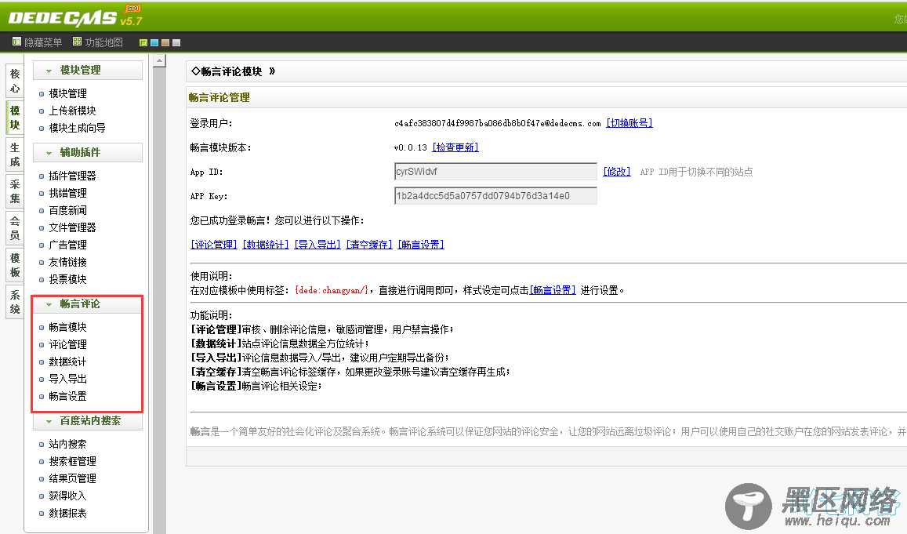Open sidebar 导入导出 menu item
This screenshot has width=907, height=534.
(x=67, y=379)
